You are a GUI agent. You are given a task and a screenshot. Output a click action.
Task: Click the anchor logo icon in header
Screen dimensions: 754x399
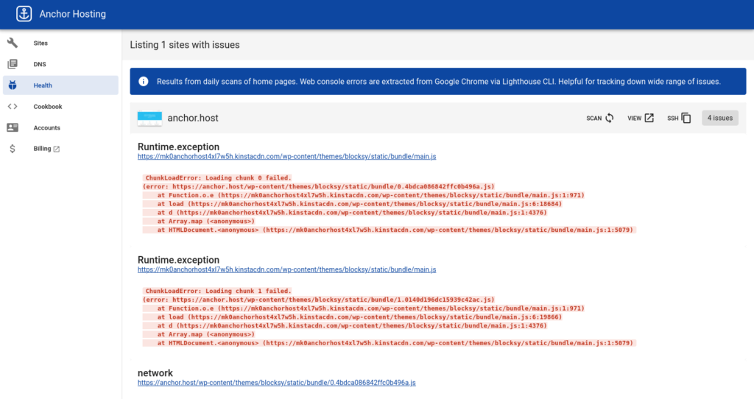pyautogui.click(x=24, y=14)
